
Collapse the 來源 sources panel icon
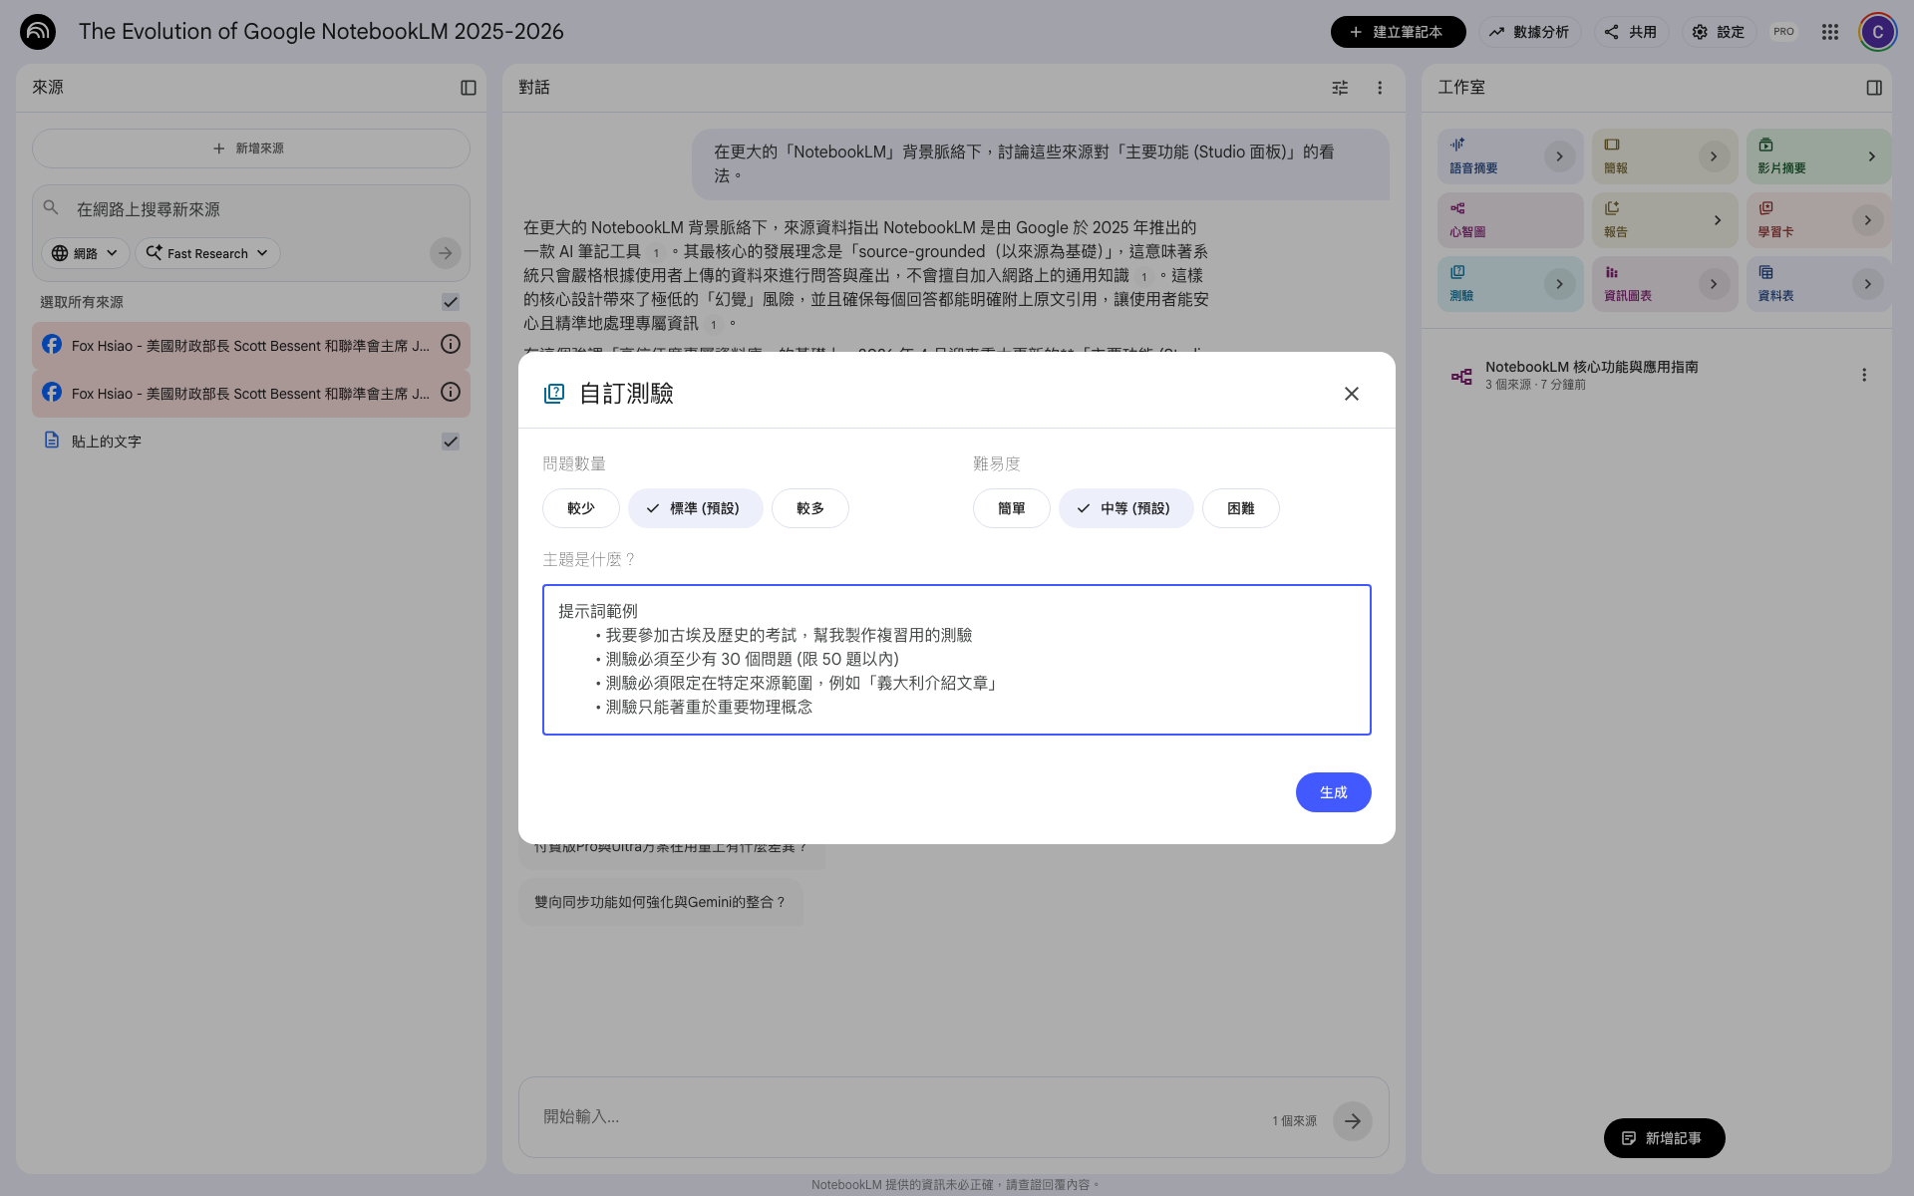coord(469,88)
